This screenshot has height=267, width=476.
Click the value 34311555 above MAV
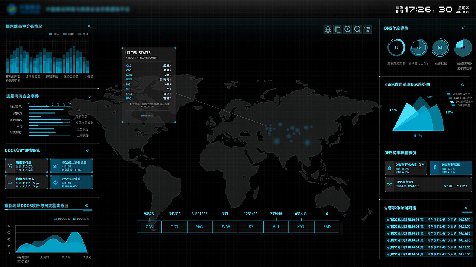tap(200, 214)
